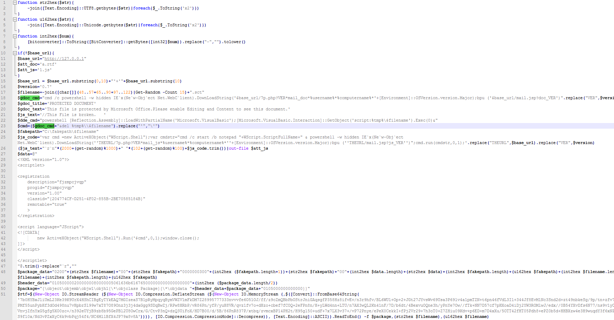Image resolution: width=614 pixels, height=320 pixels.
Task: Click the highlighted gdoc_cmd on line 23
Action: [45, 126]
